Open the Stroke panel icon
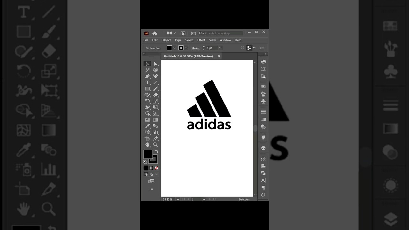The image size is (409, 230). [x=263, y=112]
